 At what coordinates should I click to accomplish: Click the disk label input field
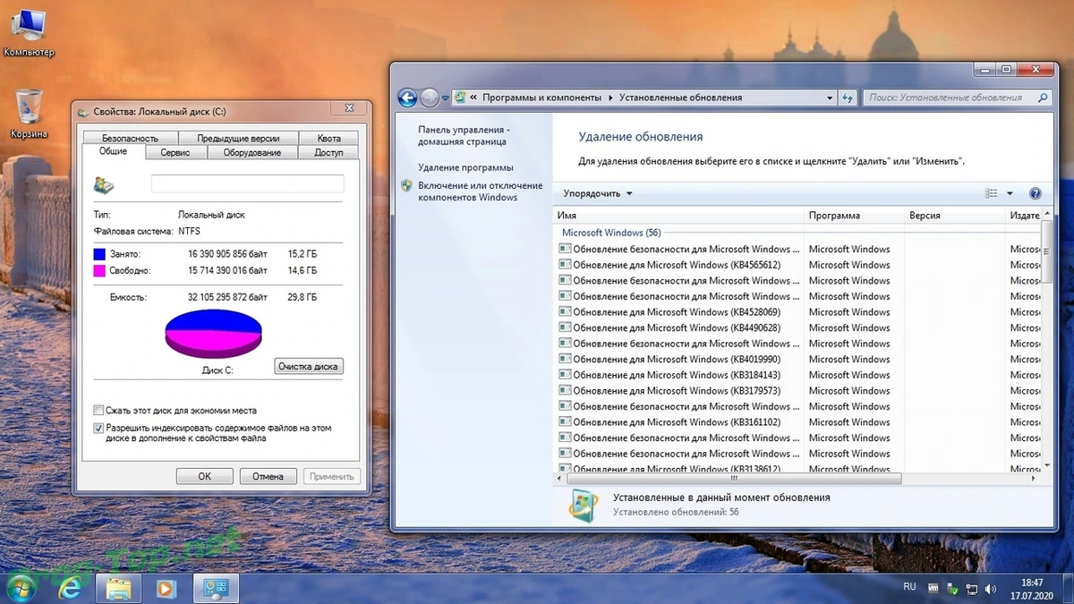pyautogui.click(x=247, y=183)
